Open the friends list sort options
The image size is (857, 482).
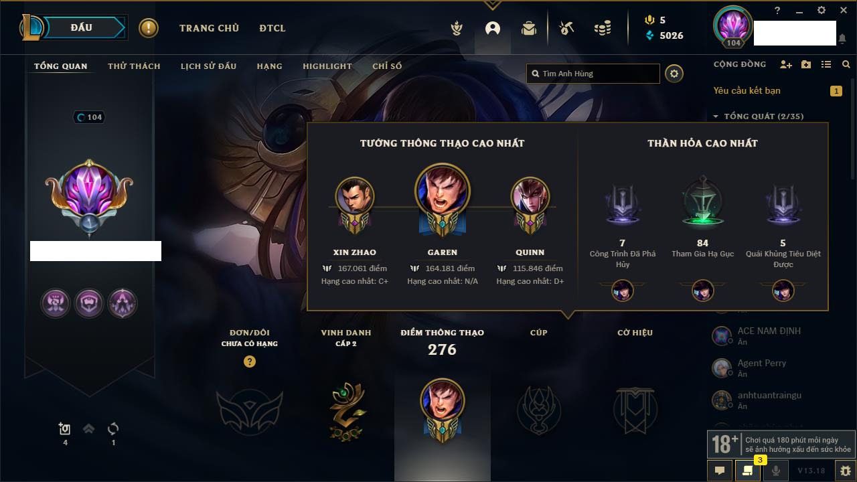click(x=826, y=64)
